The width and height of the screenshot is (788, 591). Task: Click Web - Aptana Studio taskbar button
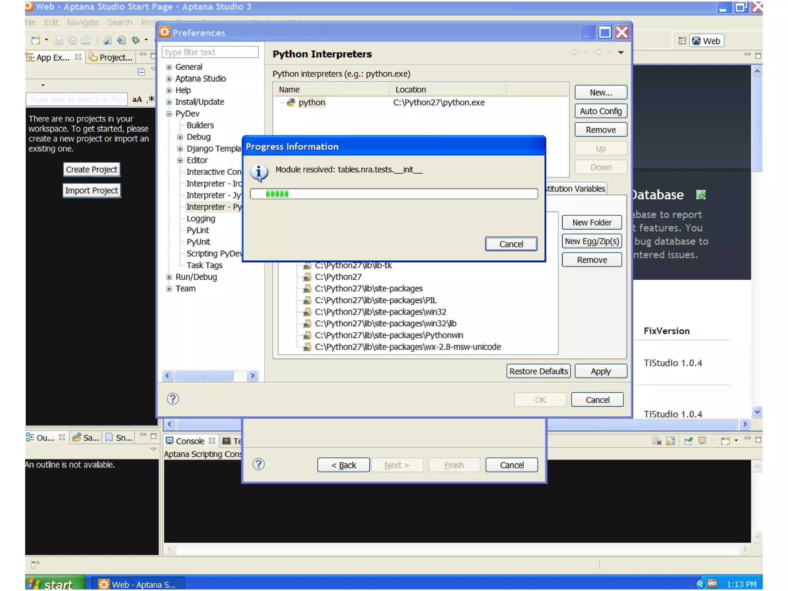[x=139, y=584]
